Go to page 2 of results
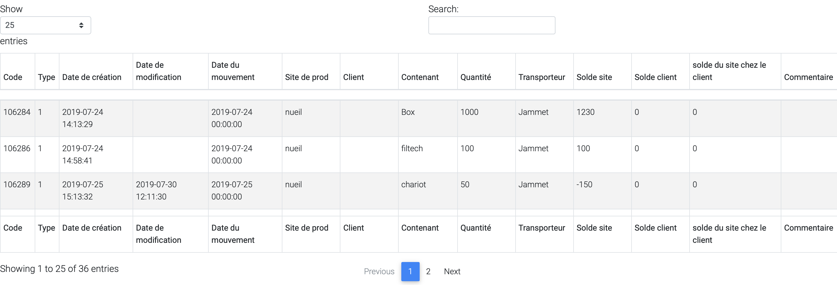 pos(428,271)
